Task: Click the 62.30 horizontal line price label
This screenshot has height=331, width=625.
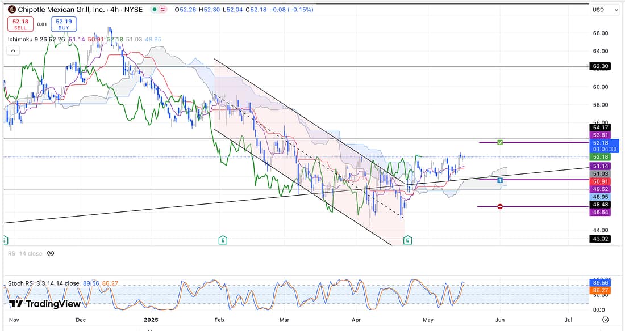Action: pos(601,66)
